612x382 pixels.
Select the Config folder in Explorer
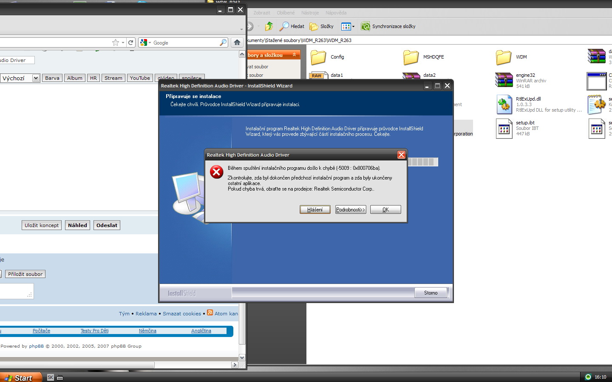click(x=327, y=57)
